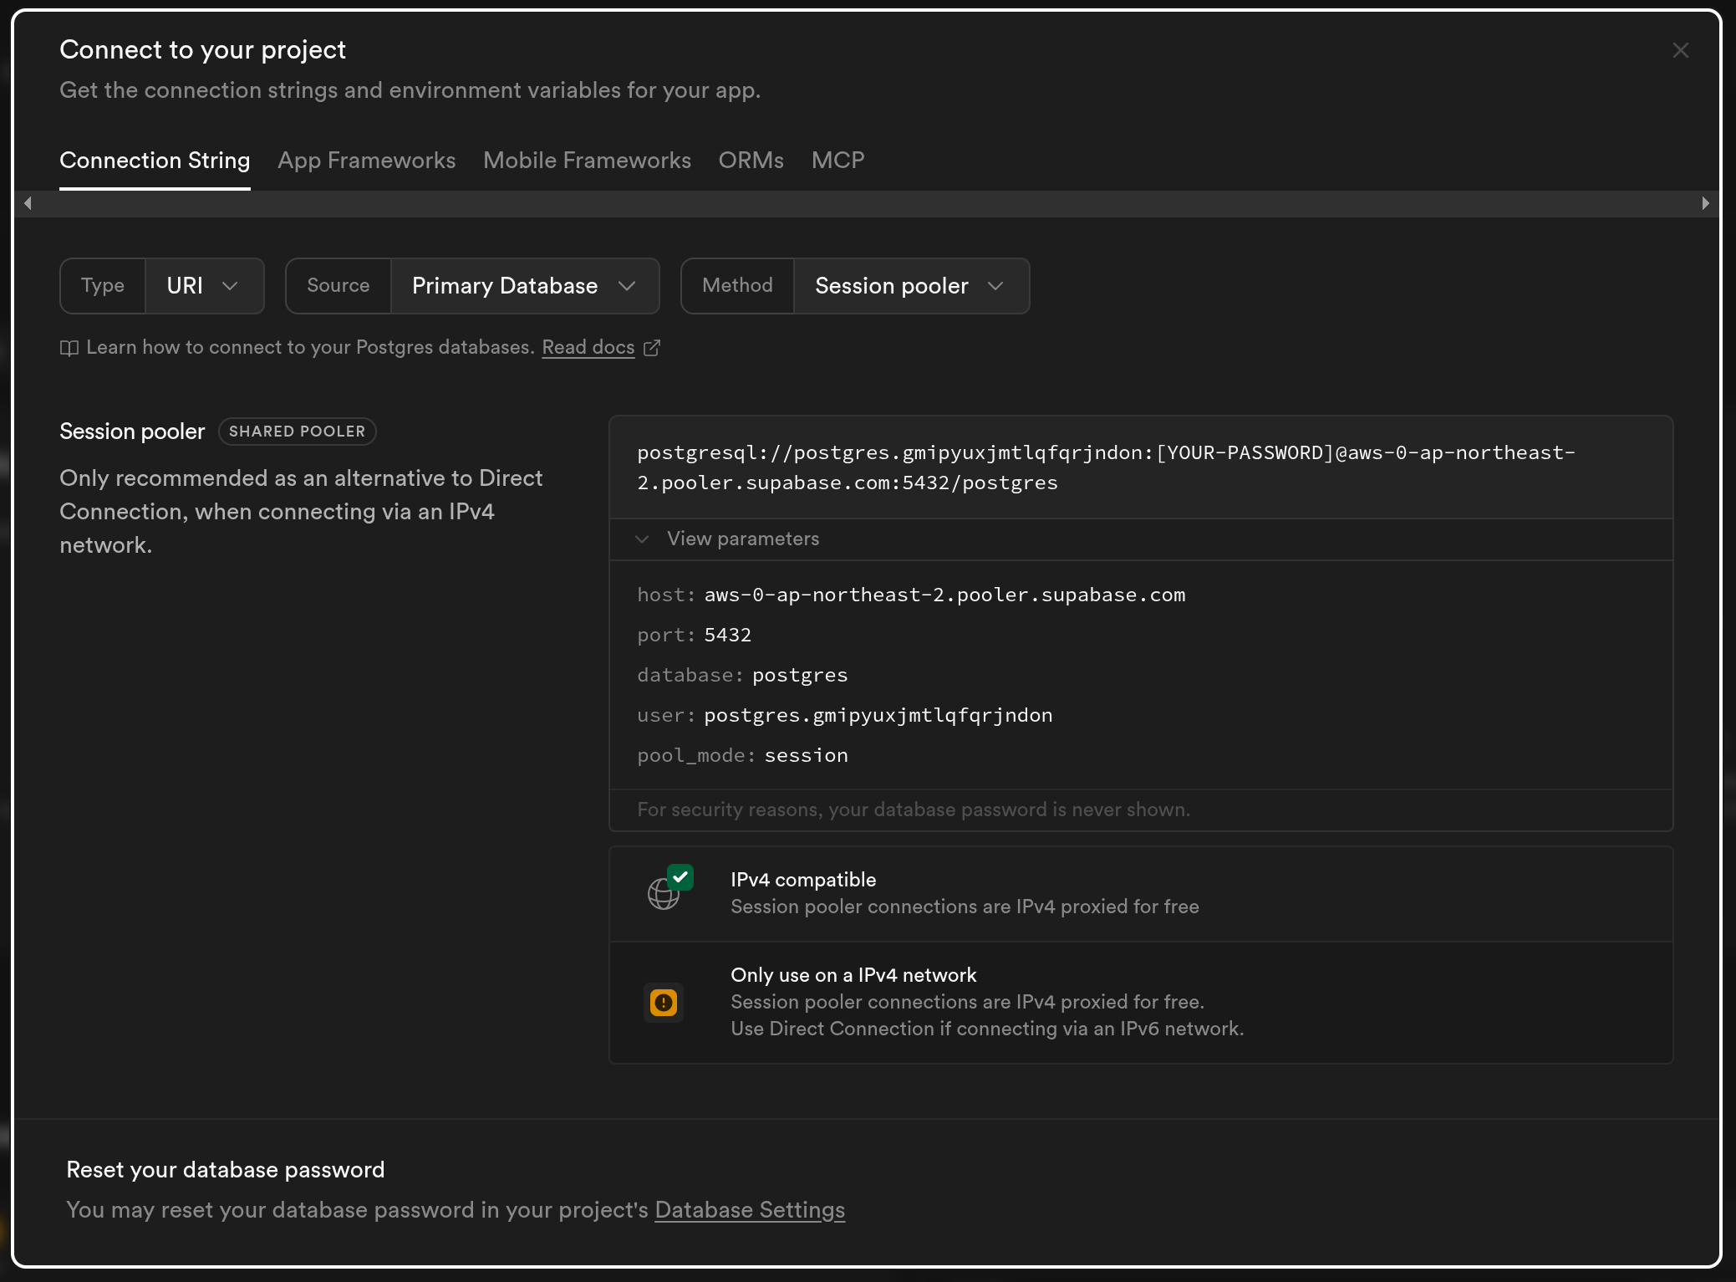The height and width of the screenshot is (1282, 1736).
Task: Click the external link icon after Read docs
Action: tap(652, 347)
